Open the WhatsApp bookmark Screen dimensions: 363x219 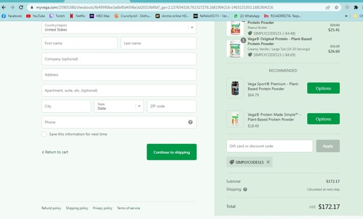(x=247, y=16)
